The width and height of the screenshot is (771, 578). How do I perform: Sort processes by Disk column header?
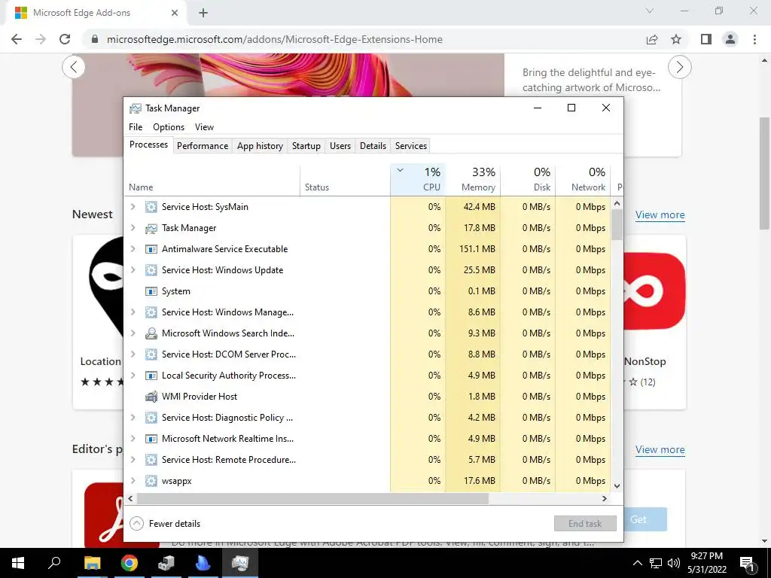pos(528,180)
